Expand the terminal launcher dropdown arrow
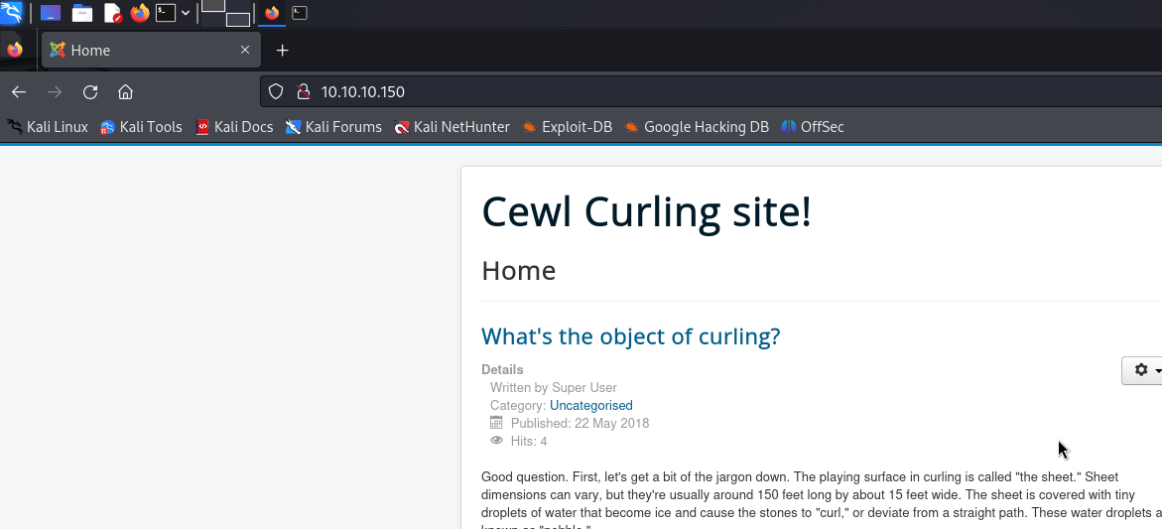Viewport: 1162px width, 529px height. (186, 13)
